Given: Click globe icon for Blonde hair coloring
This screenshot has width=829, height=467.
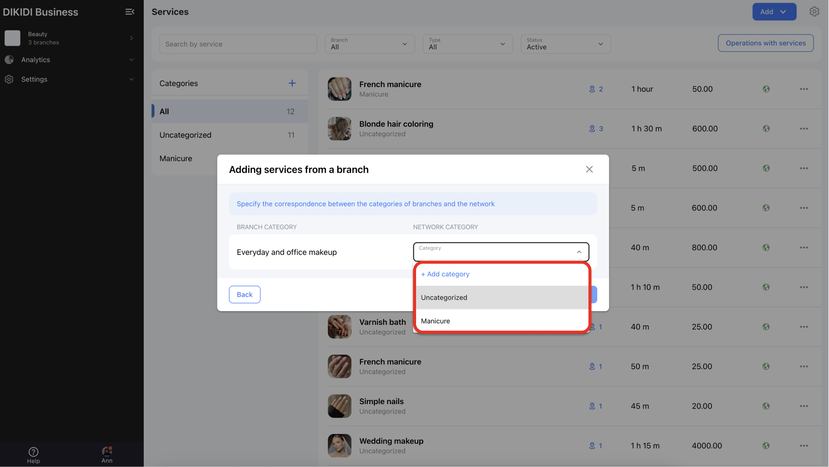Looking at the screenshot, I should tap(766, 129).
